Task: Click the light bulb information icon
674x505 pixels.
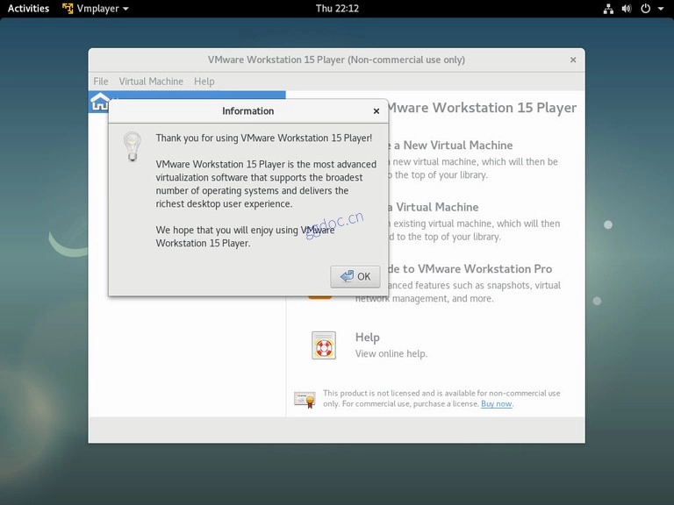Action: pos(133,146)
